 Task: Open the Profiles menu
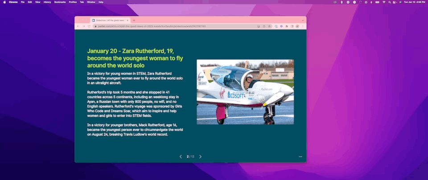coord(73,2)
